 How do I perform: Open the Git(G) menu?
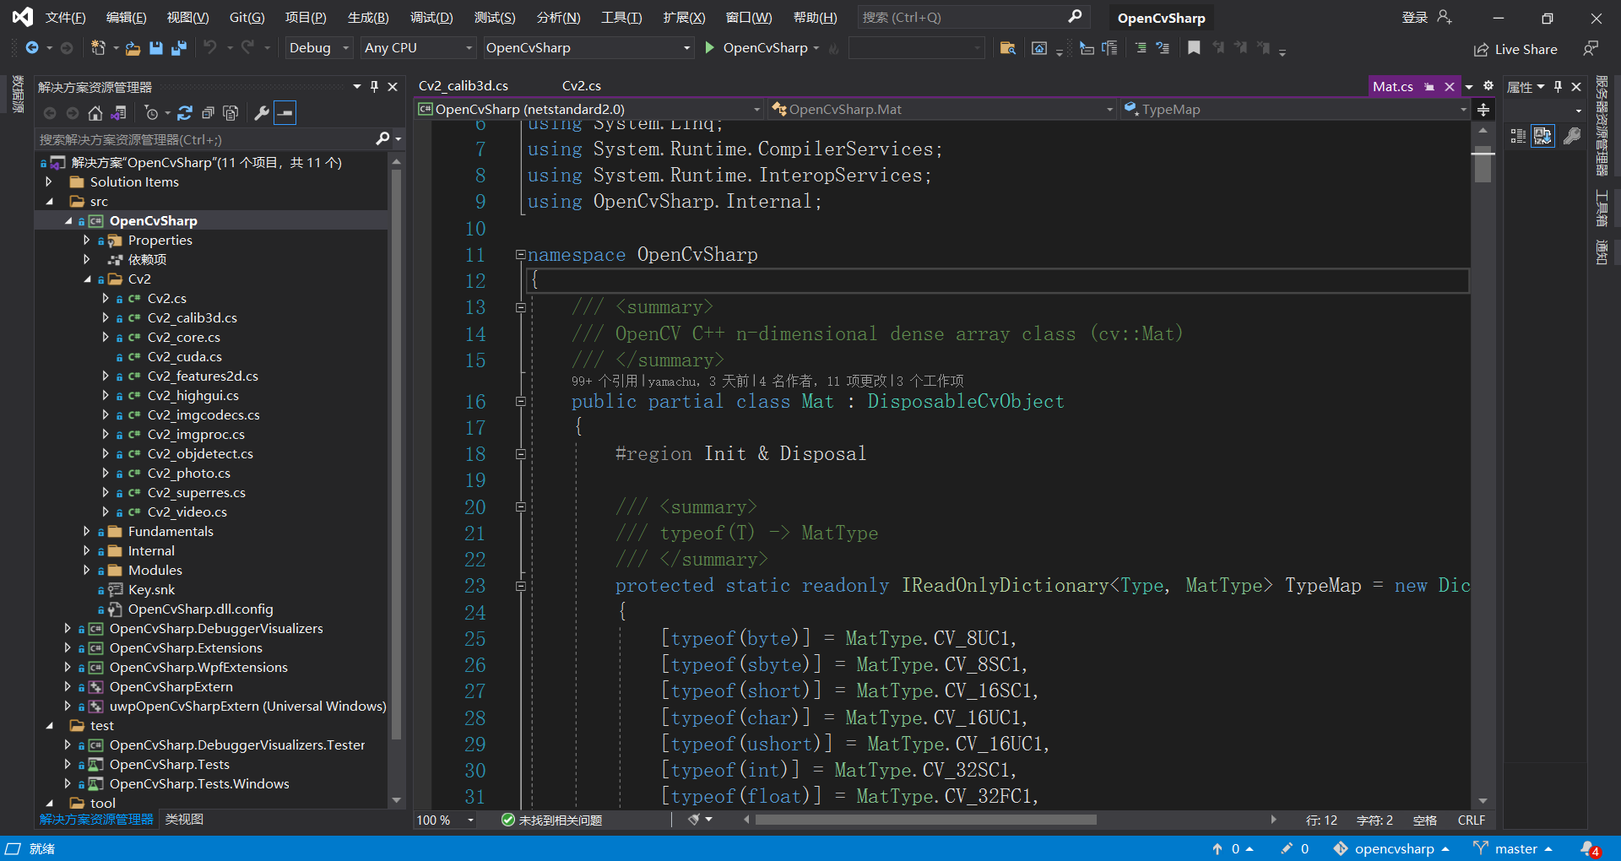247,18
